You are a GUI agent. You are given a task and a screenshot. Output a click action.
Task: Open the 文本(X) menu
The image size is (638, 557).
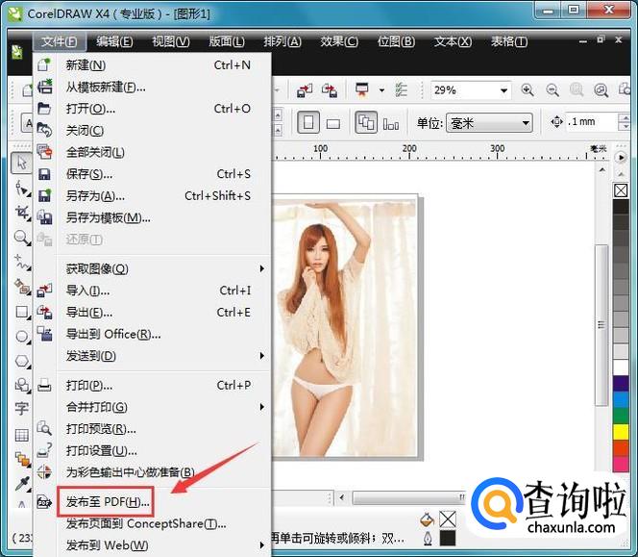[x=453, y=41]
